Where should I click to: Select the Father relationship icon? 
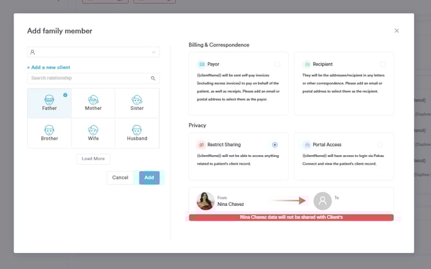pyautogui.click(x=49, y=100)
